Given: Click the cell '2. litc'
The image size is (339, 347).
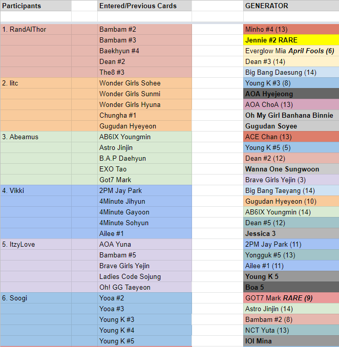Looking at the screenshot, I should [36, 83].
